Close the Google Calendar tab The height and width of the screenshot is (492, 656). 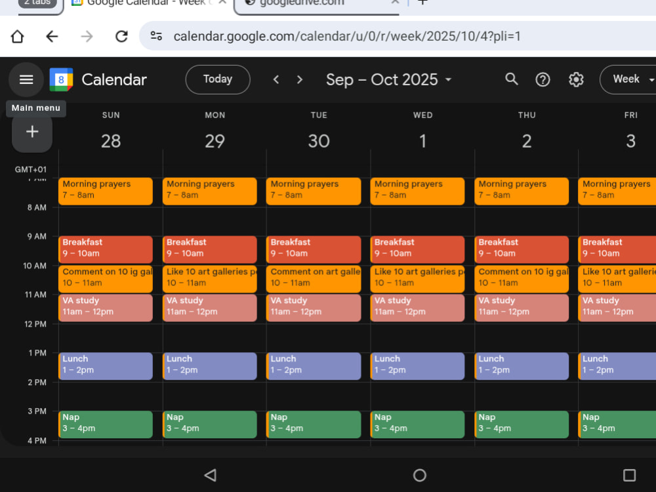point(222,3)
